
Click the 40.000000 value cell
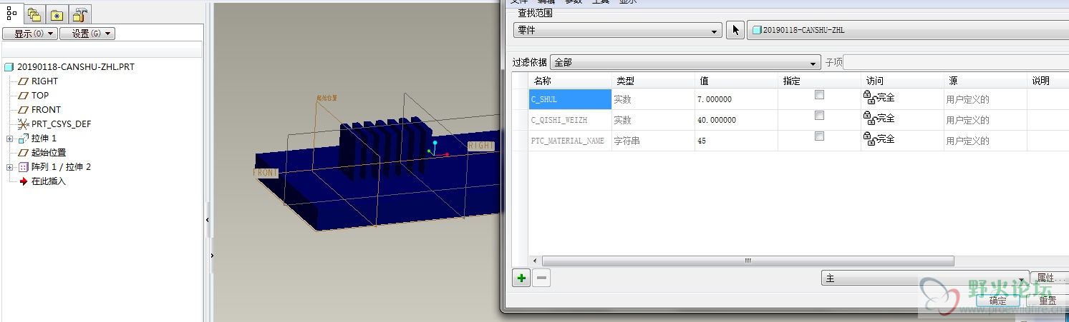(736, 120)
